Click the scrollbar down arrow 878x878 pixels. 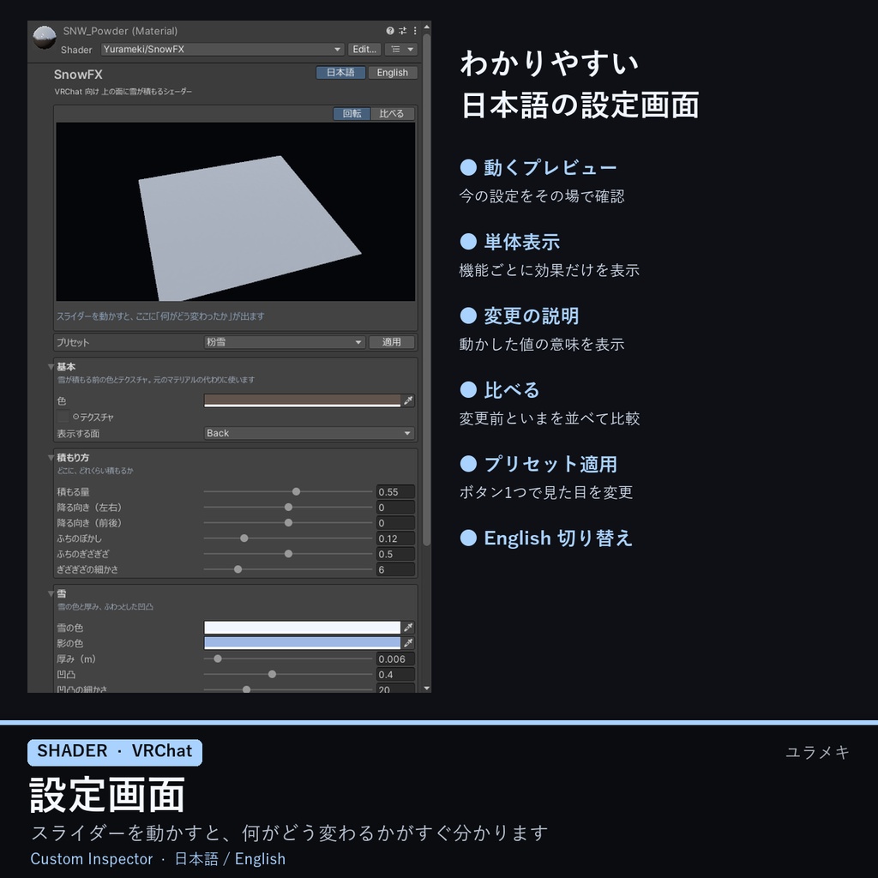click(x=427, y=689)
